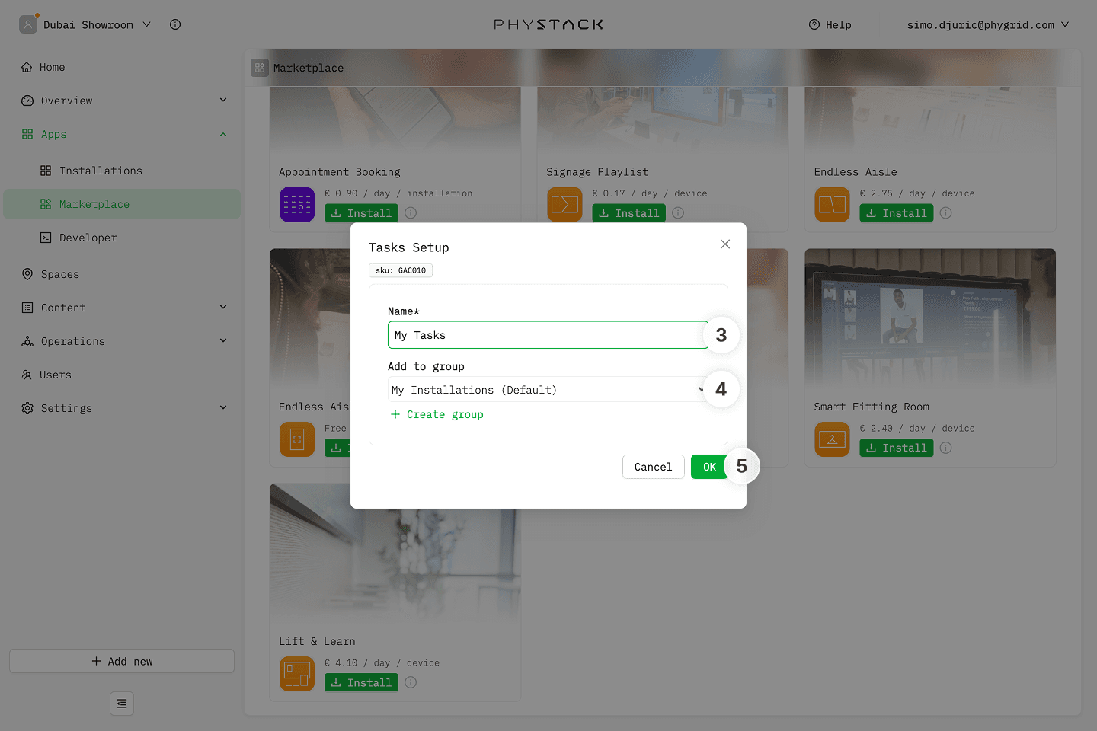Click the sku: GAC010 tag
Image resolution: width=1097 pixels, height=731 pixels.
coord(401,270)
